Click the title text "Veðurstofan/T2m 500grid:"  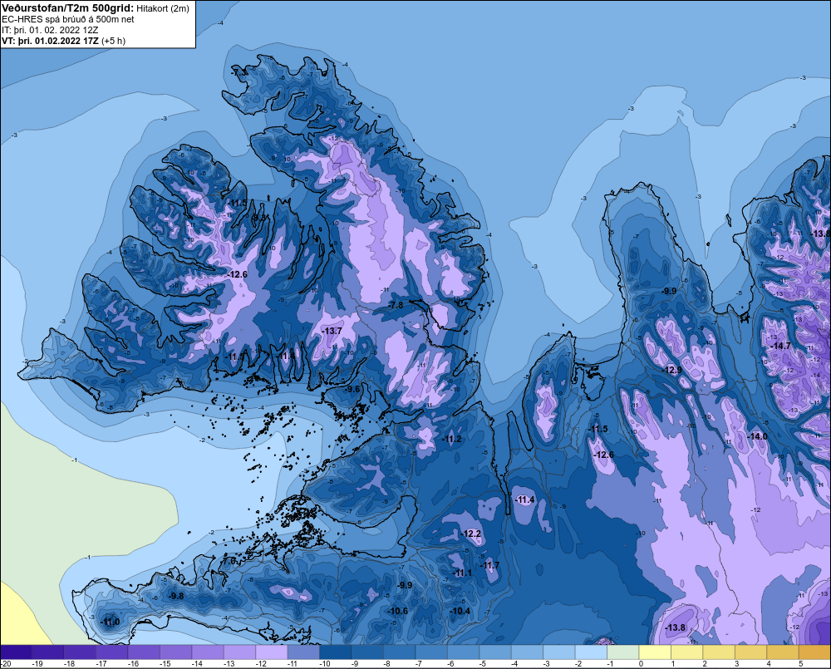[x=67, y=8]
